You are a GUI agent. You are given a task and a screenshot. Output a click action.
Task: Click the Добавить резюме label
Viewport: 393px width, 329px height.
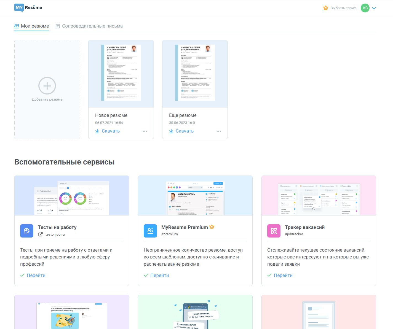(47, 99)
